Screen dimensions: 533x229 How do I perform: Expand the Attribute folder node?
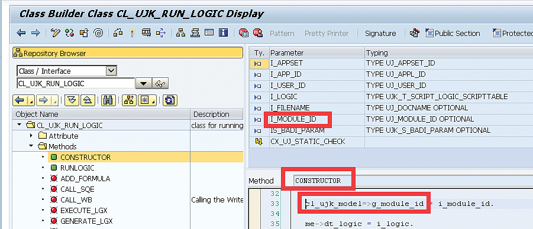[31, 136]
